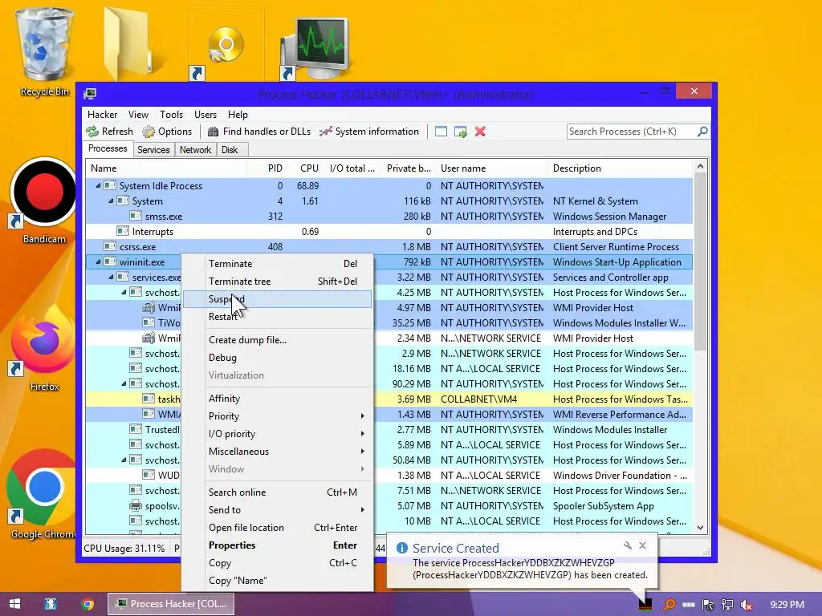Click the Refresh toolbar button
Screen dimensions: 822x616
tap(109, 132)
